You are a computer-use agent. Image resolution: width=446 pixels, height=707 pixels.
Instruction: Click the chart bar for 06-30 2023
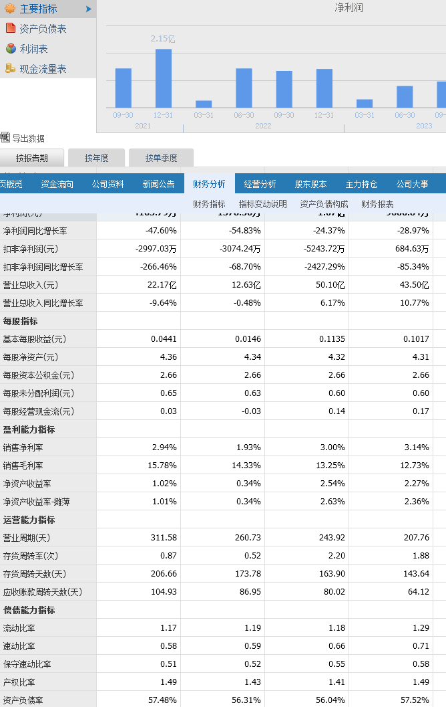(405, 96)
